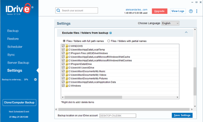
Task: Collapse the Exclude files / folders section
Action: pyautogui.click(x=186, y=32)
